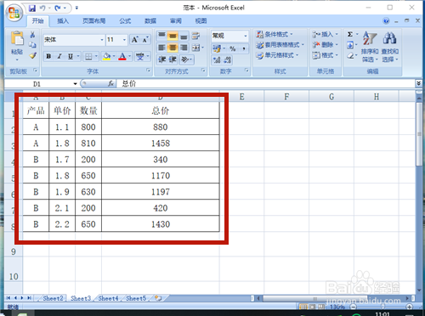Save the workbook from quick access toolbar
425x316 pixels.
32,8
